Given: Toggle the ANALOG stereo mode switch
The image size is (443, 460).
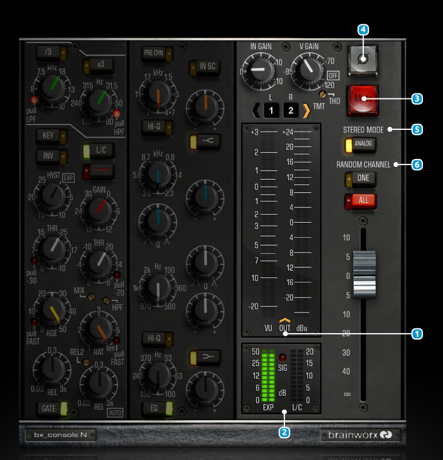Looking at the screenshot, I should pyautogui.click(x=360, y=144).
